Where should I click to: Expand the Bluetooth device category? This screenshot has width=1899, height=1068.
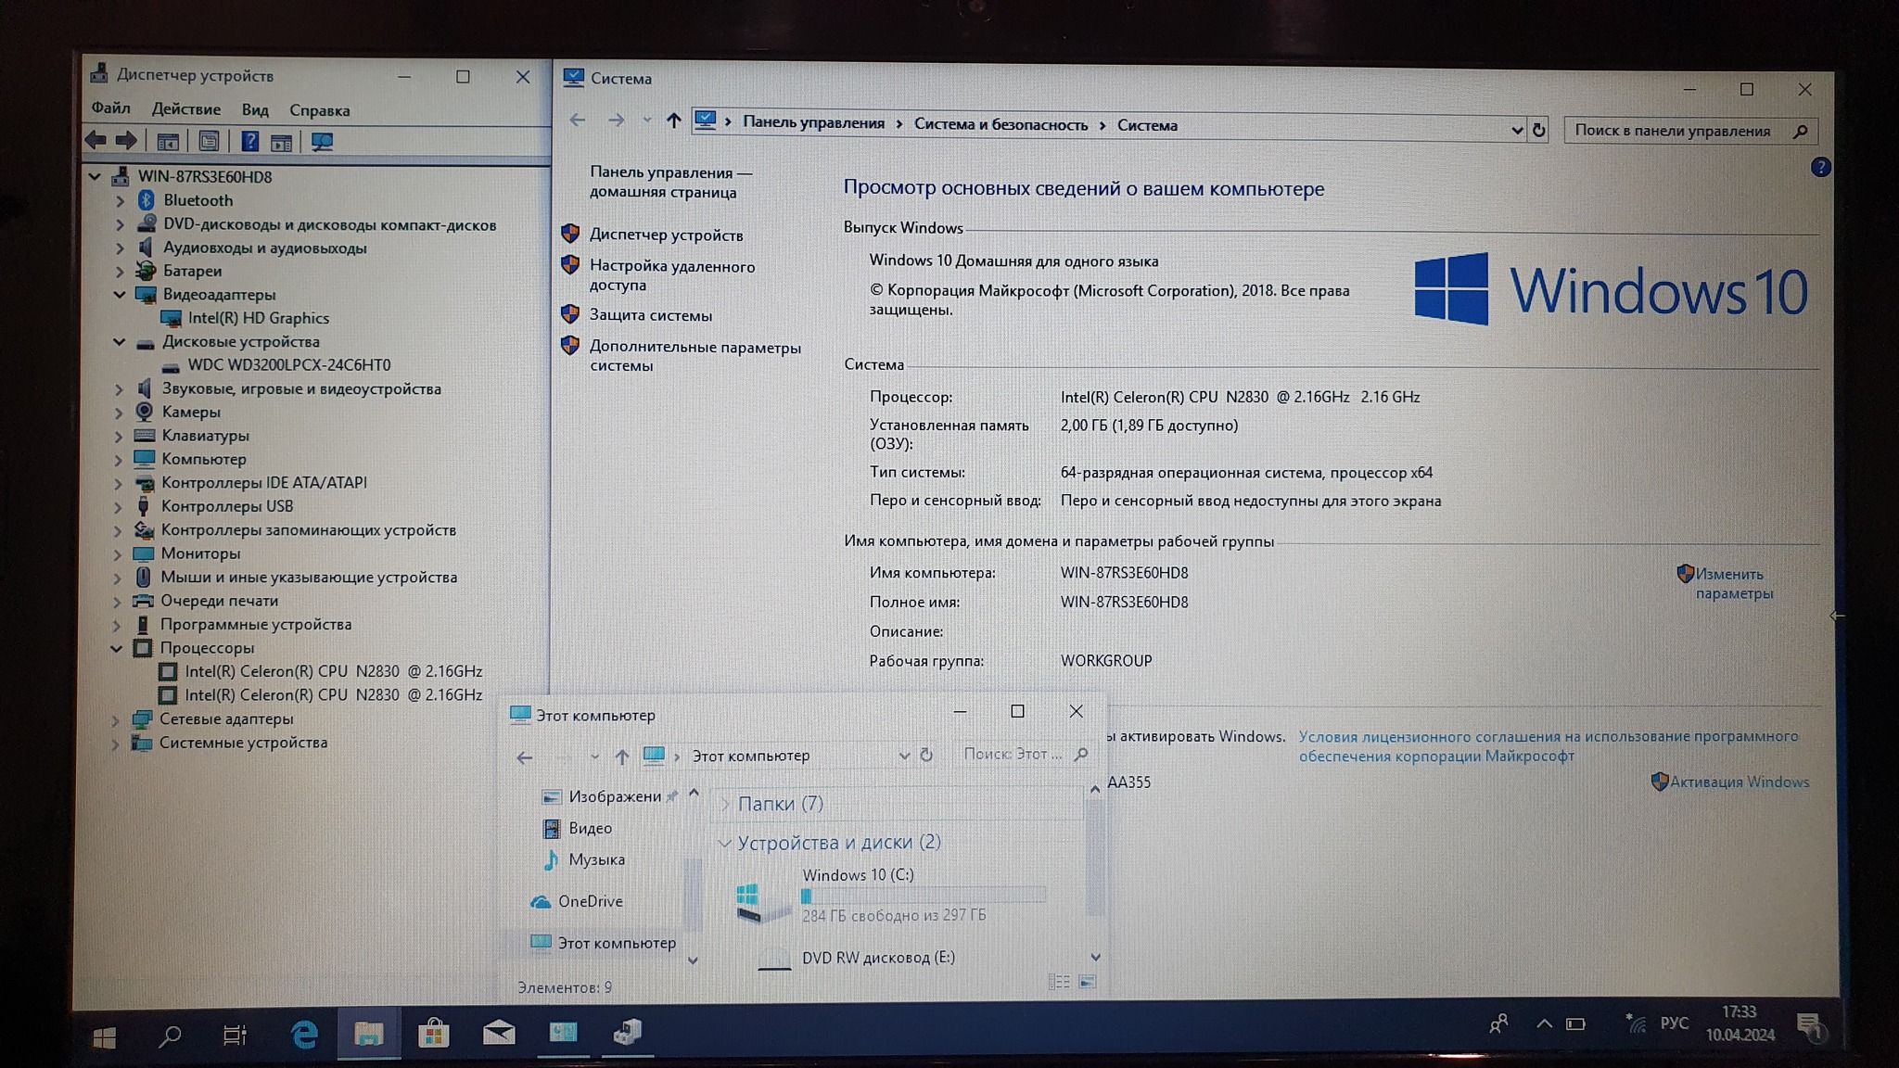(x=120, y=200)
